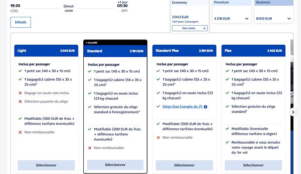This screenshot has height=174, width=301.
Task: Open the Siège Duo (rangée de 2) link
Action: click(x=182, y=107)
